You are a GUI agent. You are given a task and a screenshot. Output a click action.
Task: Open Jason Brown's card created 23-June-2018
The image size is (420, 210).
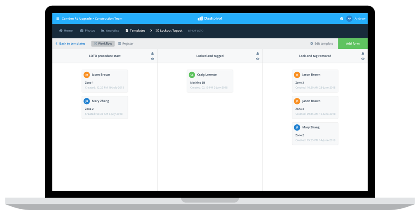(315, 81)
